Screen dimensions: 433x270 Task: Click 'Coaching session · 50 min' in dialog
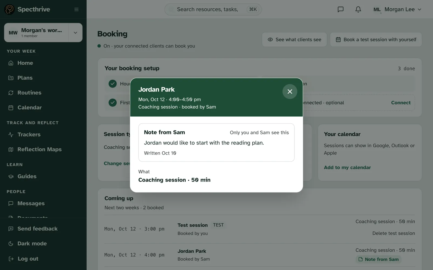tap(174, 180)
